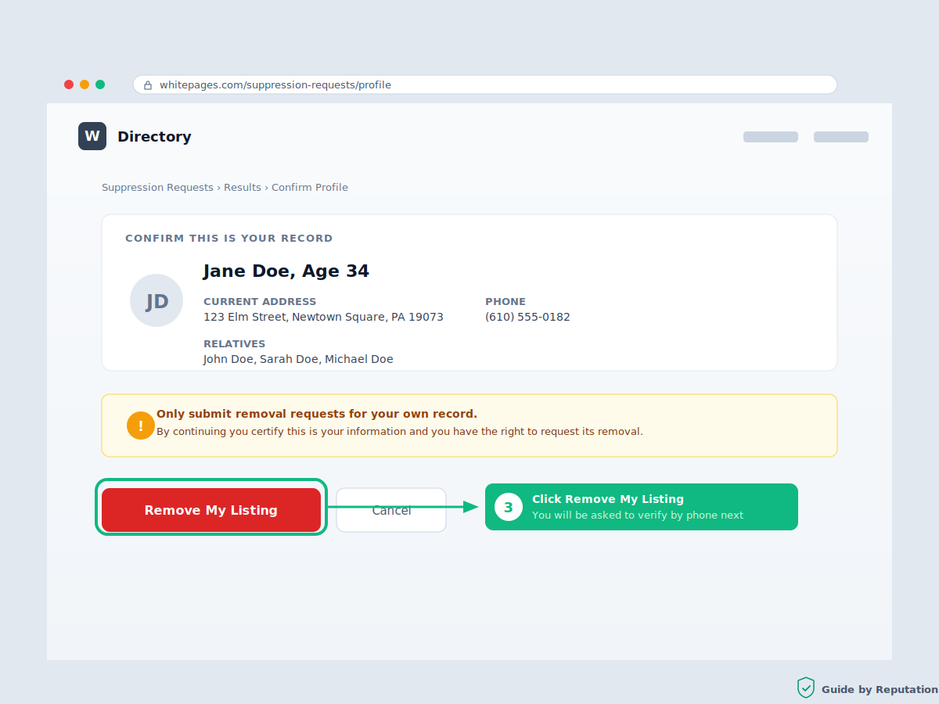Click the red close window dot
Screen dimensions: 939x704
(x=69, y=84)
